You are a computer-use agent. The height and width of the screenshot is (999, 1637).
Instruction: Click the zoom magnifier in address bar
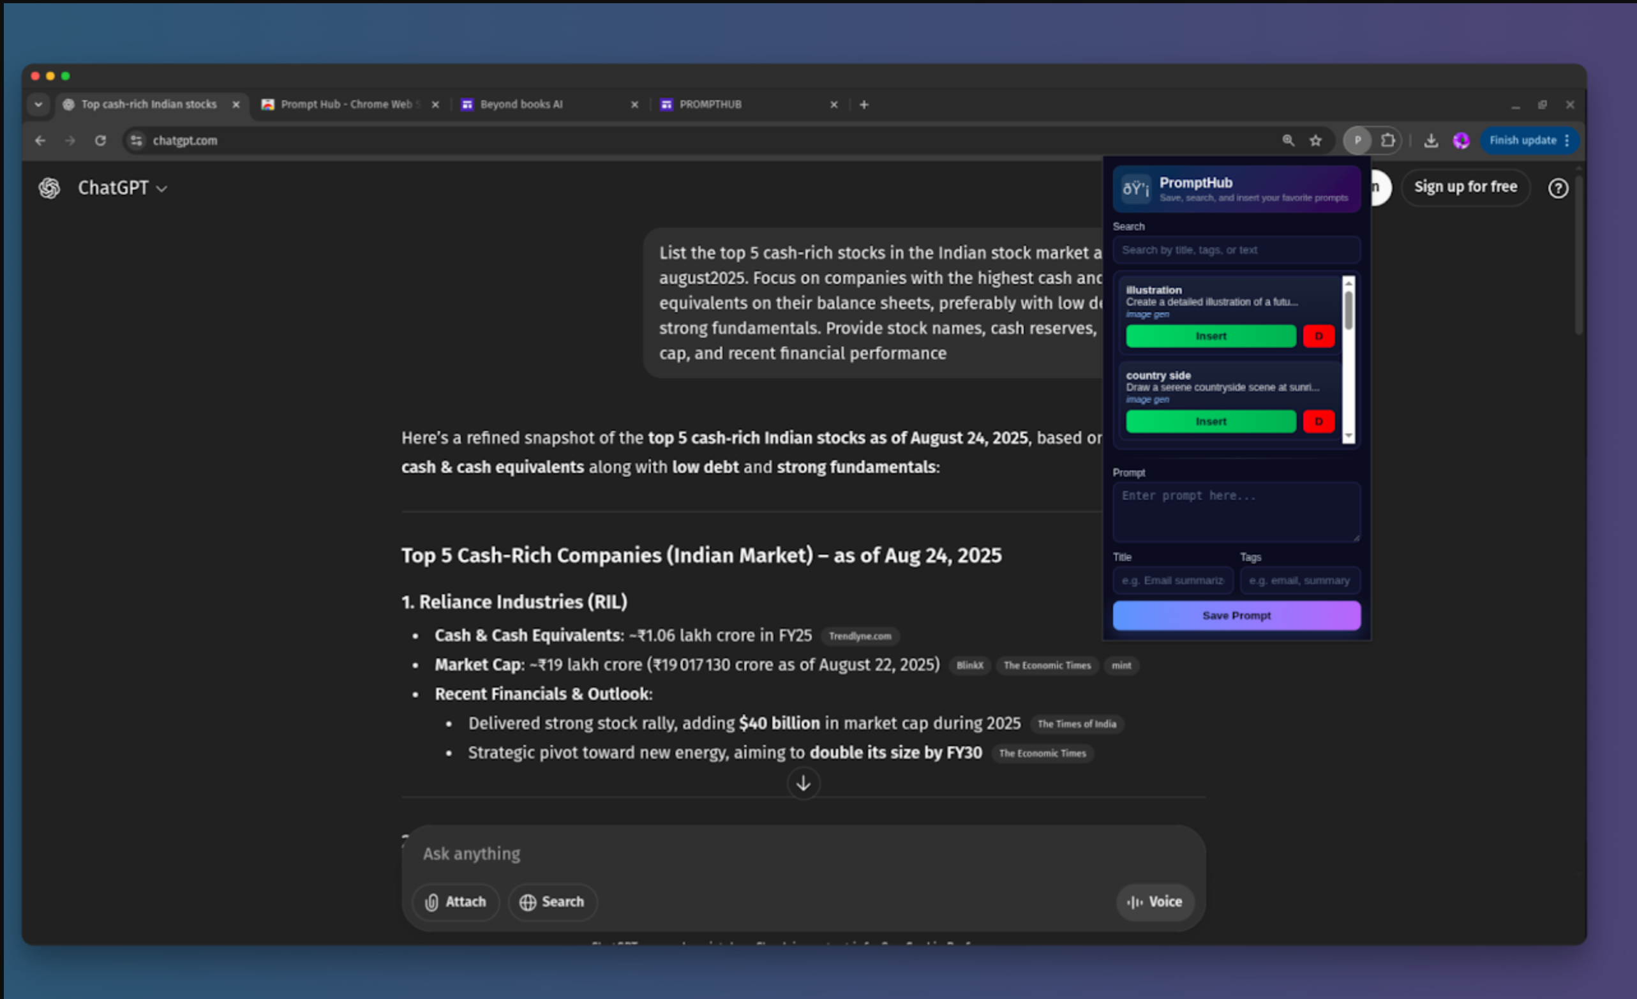[1288, 140]
